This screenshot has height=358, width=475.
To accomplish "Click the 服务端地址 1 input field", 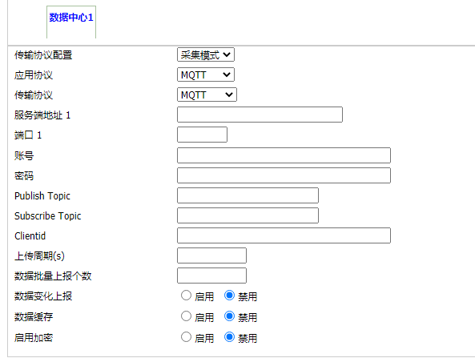I will [x=260, y=115].
